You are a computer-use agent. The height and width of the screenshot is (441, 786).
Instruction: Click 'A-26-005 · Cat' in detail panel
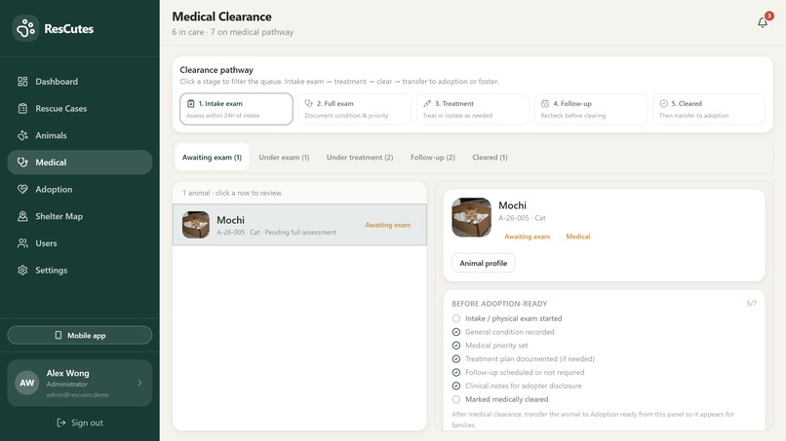coord(522,218)
